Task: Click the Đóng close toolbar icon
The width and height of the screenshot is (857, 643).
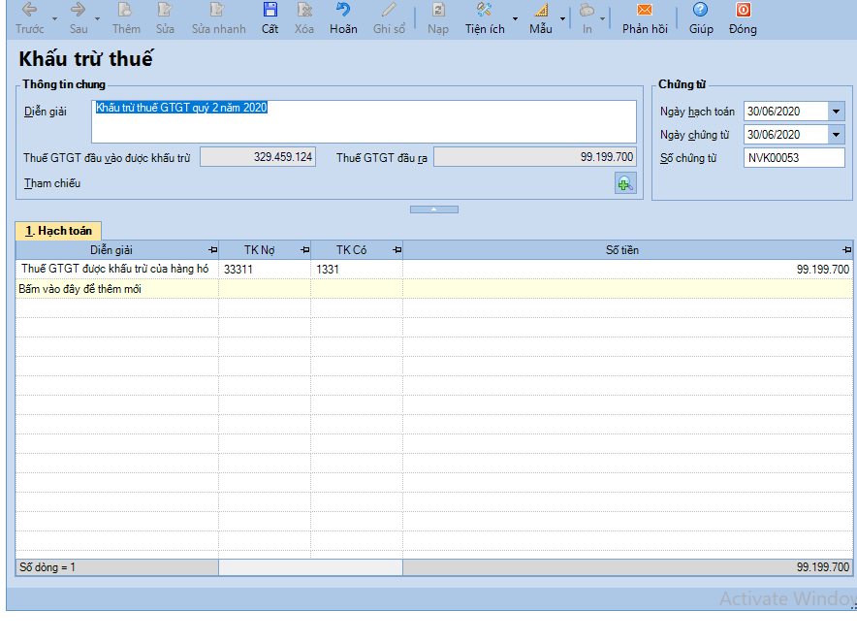Action: pos(743,10)
